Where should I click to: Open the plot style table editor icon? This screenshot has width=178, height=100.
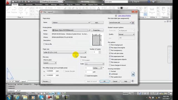[x=133, y=23]
